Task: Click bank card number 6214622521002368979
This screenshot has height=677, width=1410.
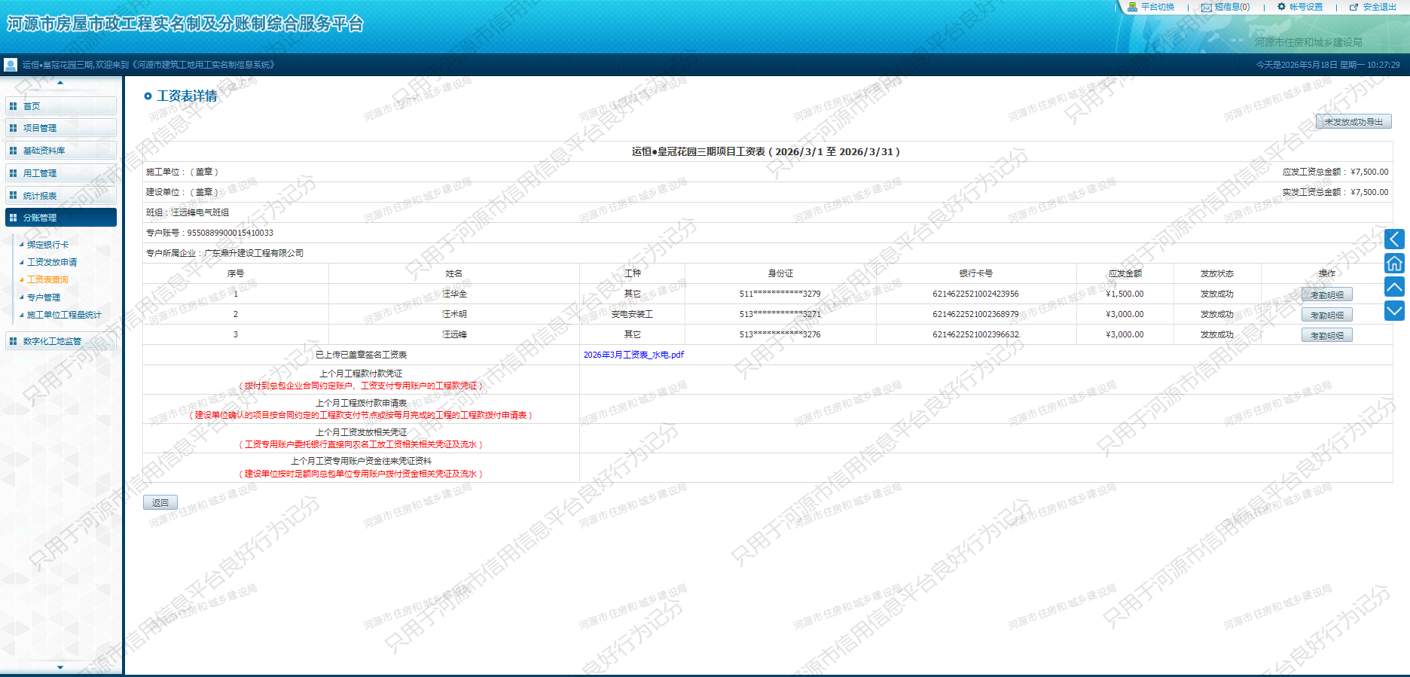Action: click(x=975, y=314)
